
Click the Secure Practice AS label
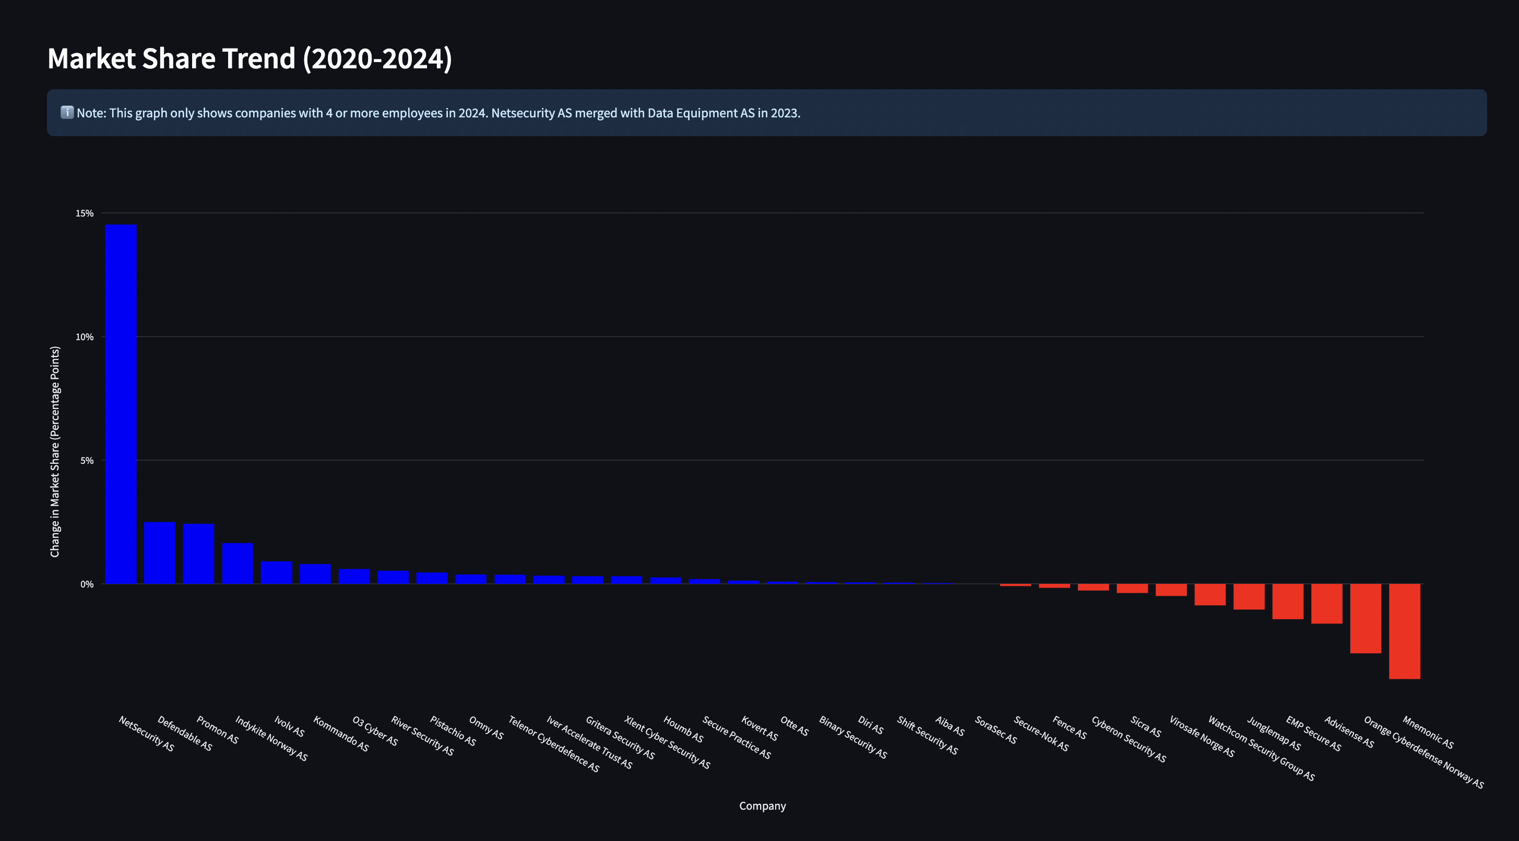point(737,737)
